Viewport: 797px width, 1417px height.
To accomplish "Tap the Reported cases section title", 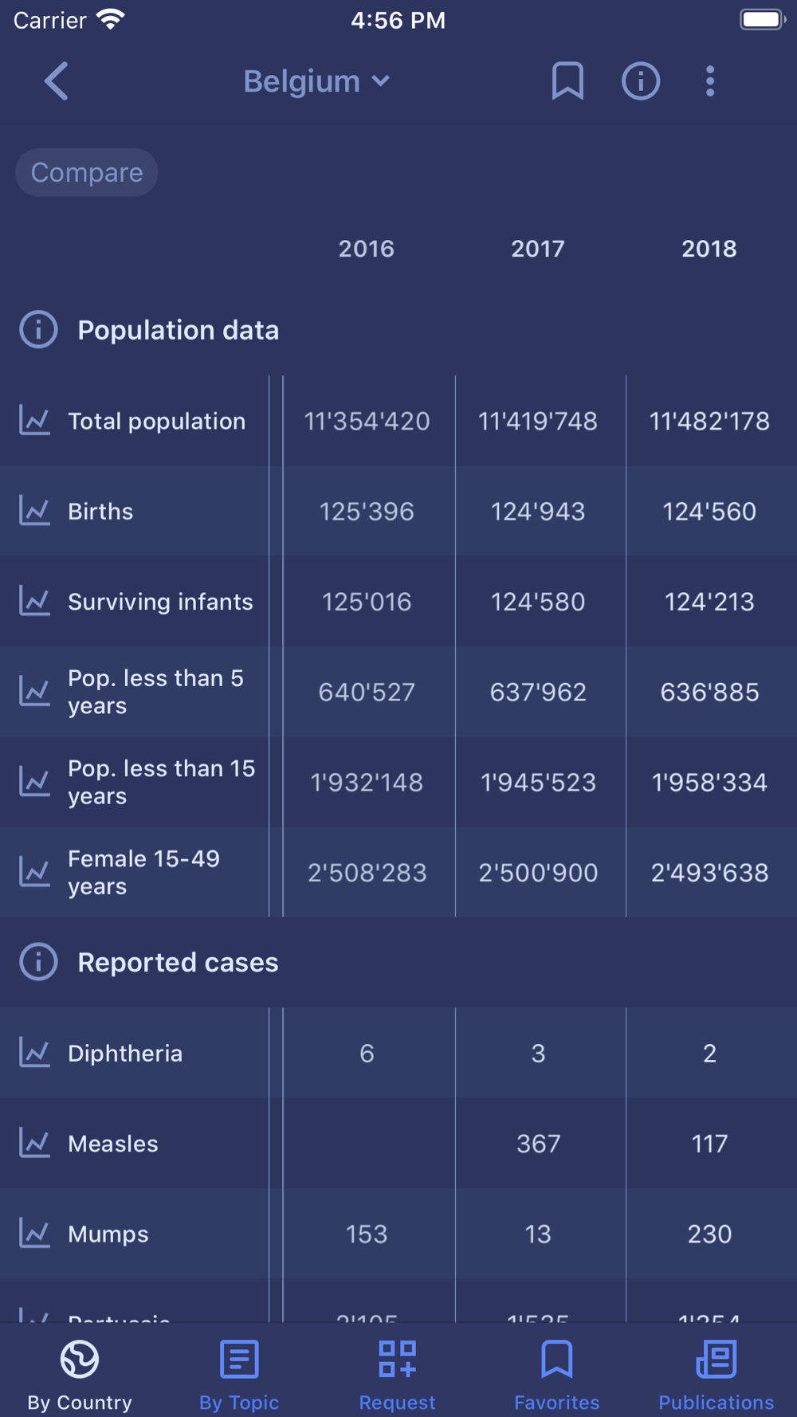I will point(179,962).
